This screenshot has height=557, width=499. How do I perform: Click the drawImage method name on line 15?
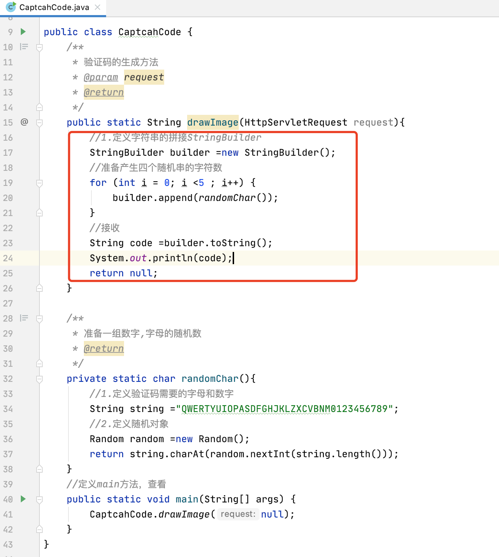tap(213, 122)
